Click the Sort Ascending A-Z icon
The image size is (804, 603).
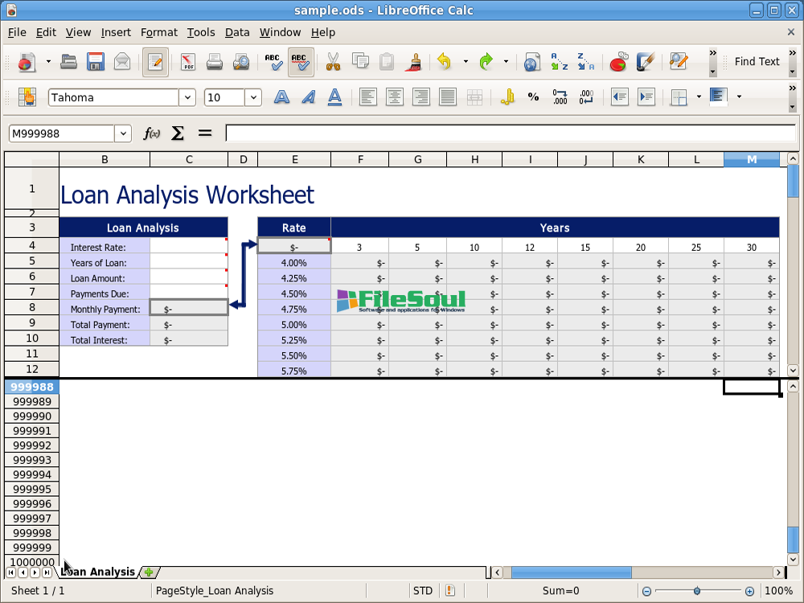tap(559, 62)
